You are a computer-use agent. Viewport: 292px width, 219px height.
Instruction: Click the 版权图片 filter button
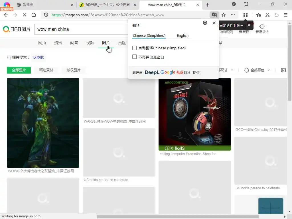point(74,70)
